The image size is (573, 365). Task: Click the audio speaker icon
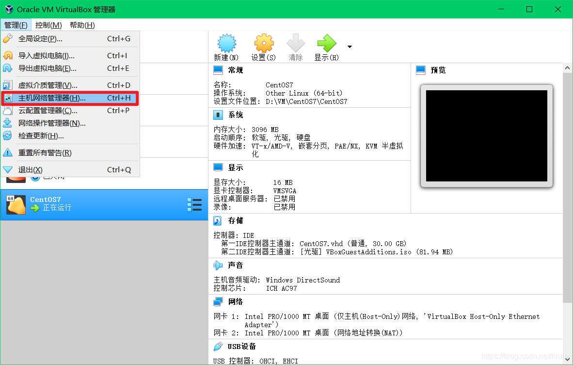pos(218,265)
